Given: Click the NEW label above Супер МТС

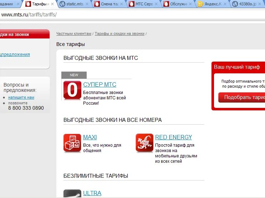Looking at the screenshot, I should pos(74,75).
